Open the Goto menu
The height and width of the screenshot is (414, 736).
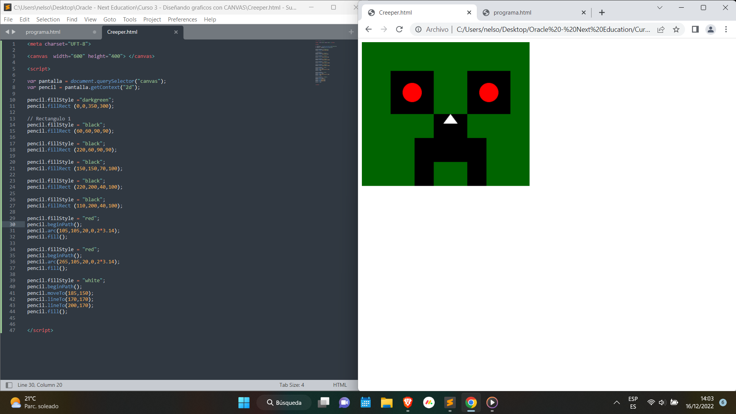(110, 20)
